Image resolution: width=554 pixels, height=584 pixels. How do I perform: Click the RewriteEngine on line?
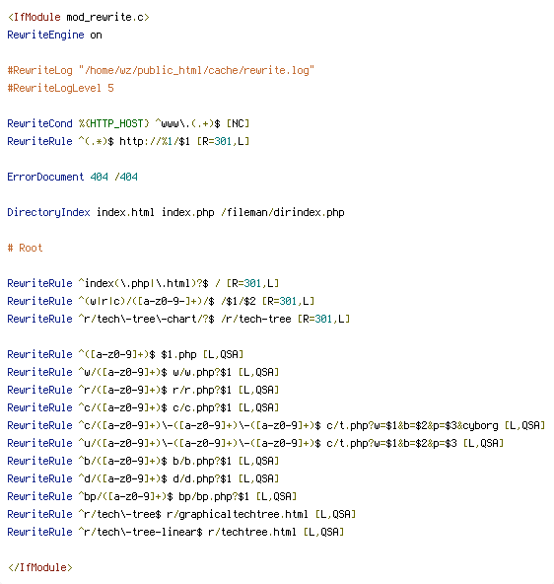point(54,35)
